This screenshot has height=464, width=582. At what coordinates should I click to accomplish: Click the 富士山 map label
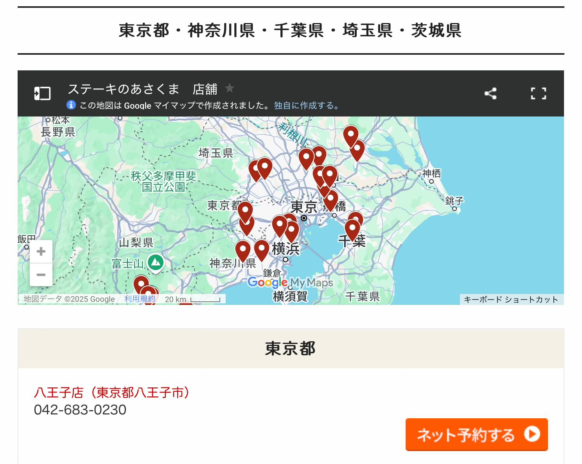click(x=128, y=264)
